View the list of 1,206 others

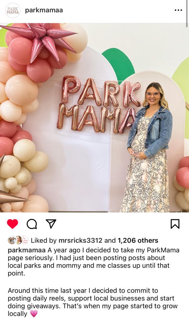click(138, 240)
